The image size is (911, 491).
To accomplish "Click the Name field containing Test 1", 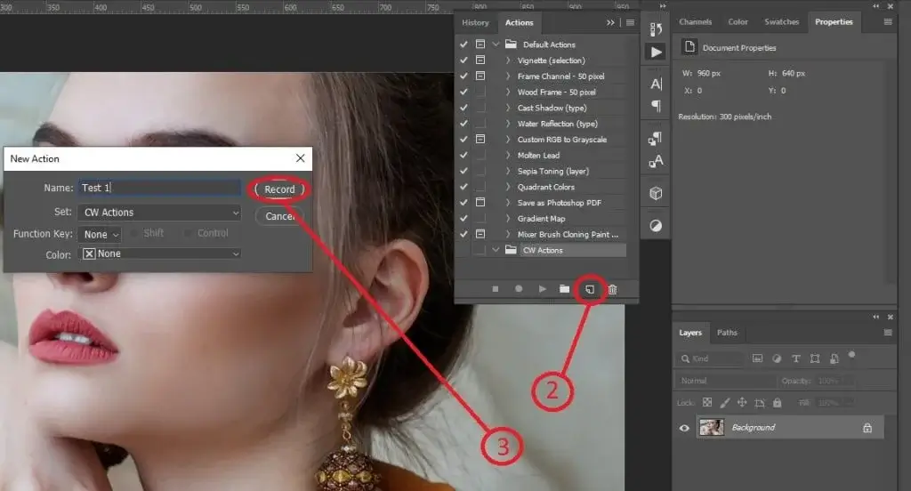I will [x=159, y=188].
